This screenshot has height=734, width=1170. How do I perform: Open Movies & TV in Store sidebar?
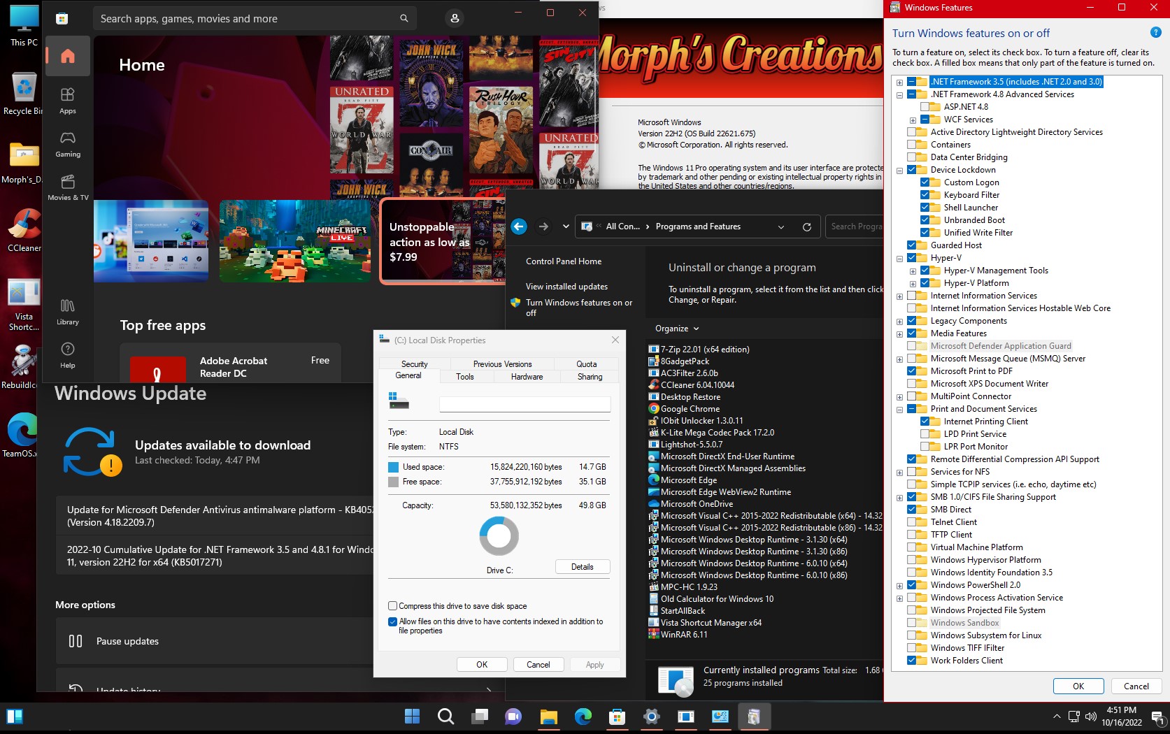click(68, 187)
